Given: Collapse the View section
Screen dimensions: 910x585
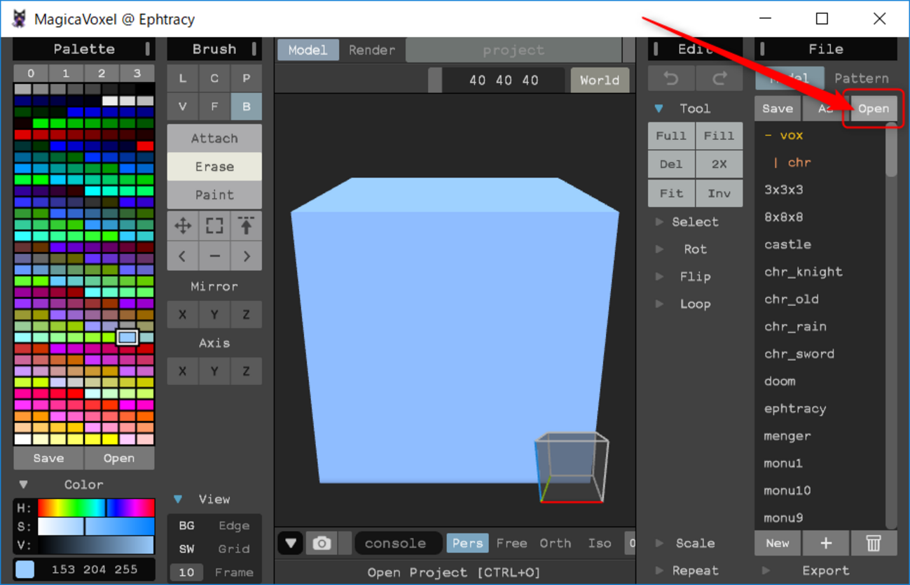Looking at the screenshot, I should [x=178, y=499].
